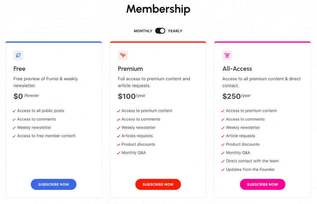317x204 pixels.
Task: Toggle the Monthly/Yearly billing switch
Action: (x=160, y=31)
